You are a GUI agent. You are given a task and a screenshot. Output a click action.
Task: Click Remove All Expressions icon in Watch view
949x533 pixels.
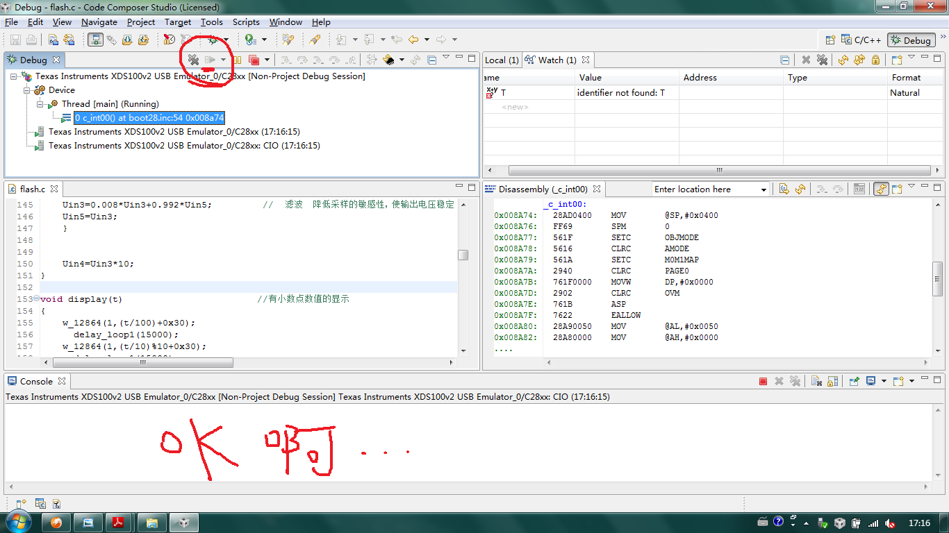click(822, 60)
